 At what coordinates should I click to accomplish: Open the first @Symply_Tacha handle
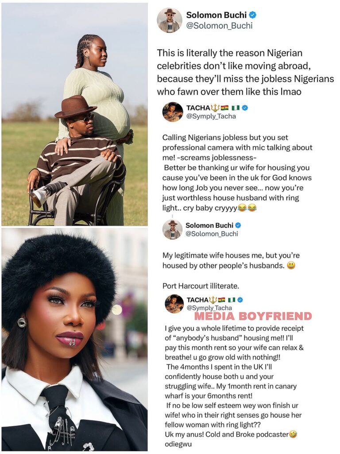click(211, 117)
